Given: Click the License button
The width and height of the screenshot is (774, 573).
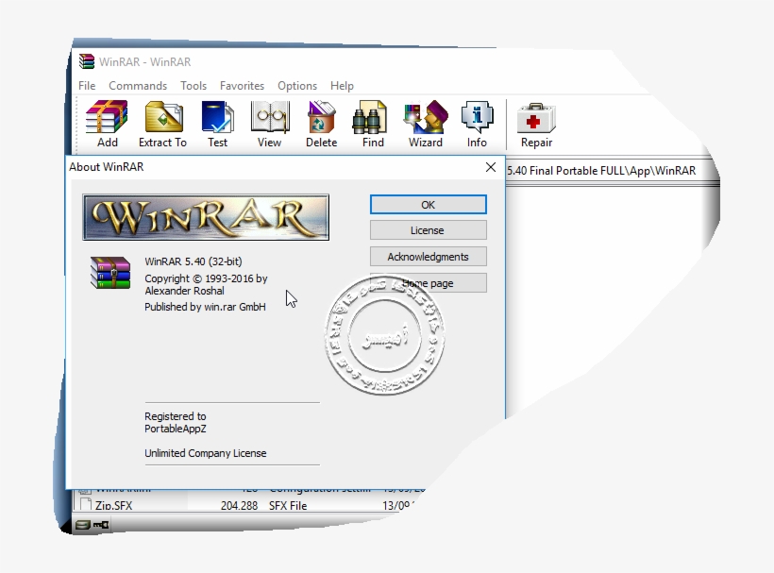Looking at the screenshot, I should tap(428, 229).
